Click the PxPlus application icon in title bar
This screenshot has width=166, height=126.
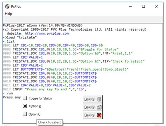click(x=7, y=6)
